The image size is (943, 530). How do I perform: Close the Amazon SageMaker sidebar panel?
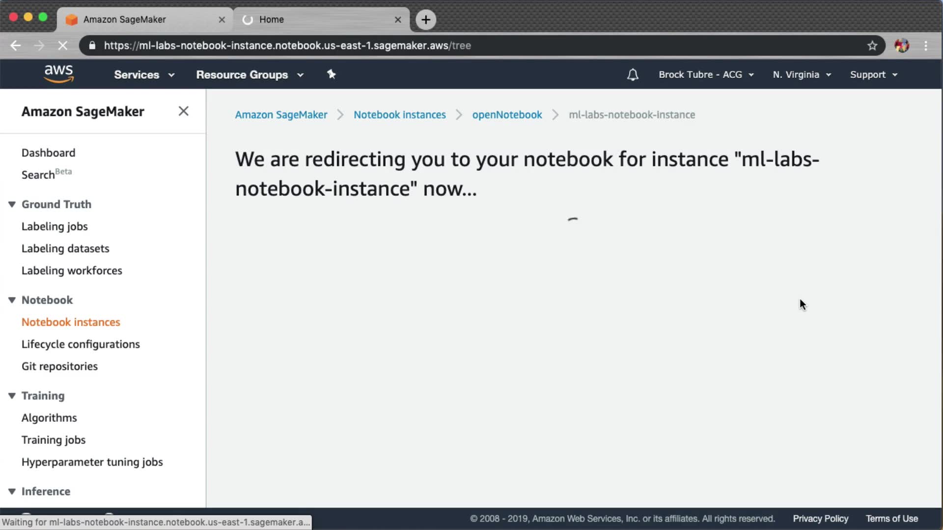click(x=183, y=111)
